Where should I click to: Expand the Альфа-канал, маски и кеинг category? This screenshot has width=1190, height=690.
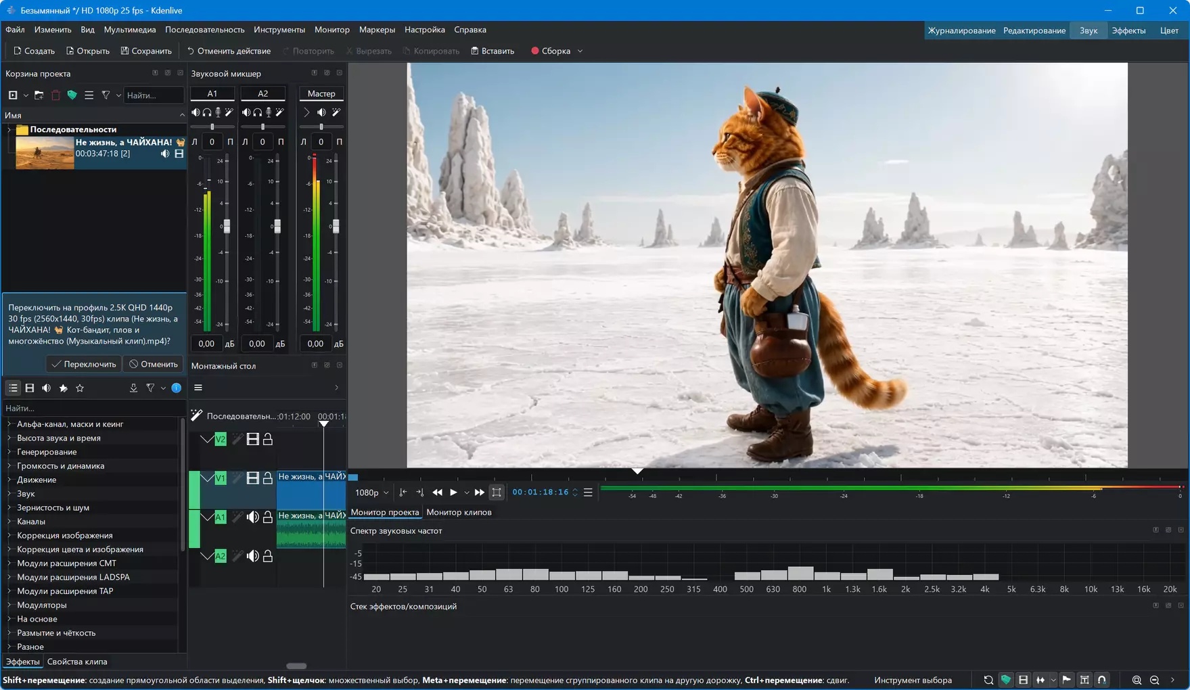pos(9,424)
